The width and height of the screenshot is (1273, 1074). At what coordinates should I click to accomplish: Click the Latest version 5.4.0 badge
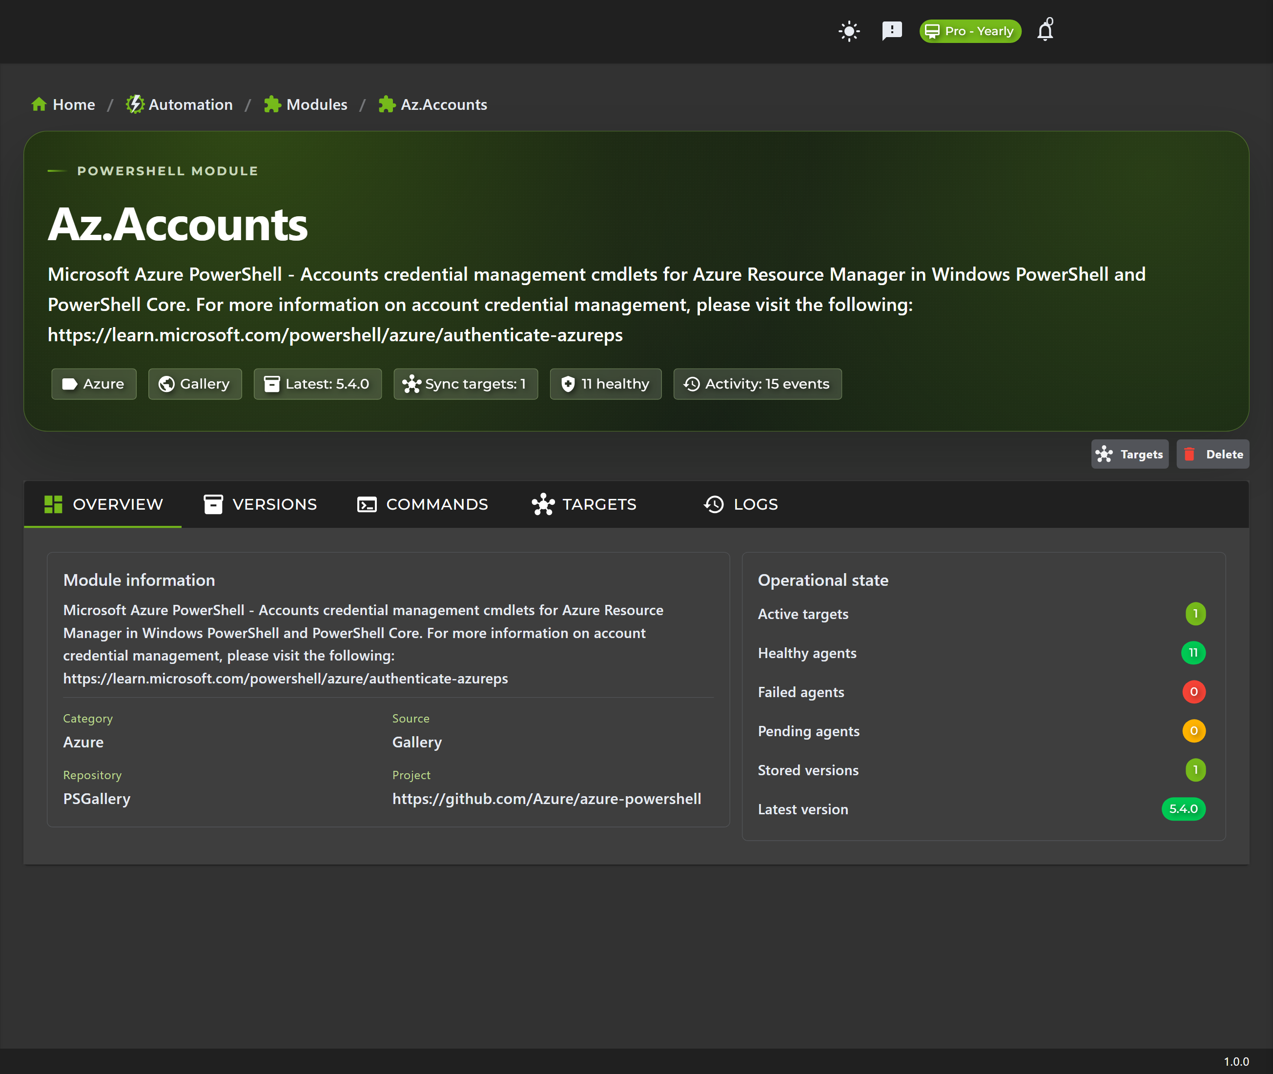click(x=1184, y=808)
